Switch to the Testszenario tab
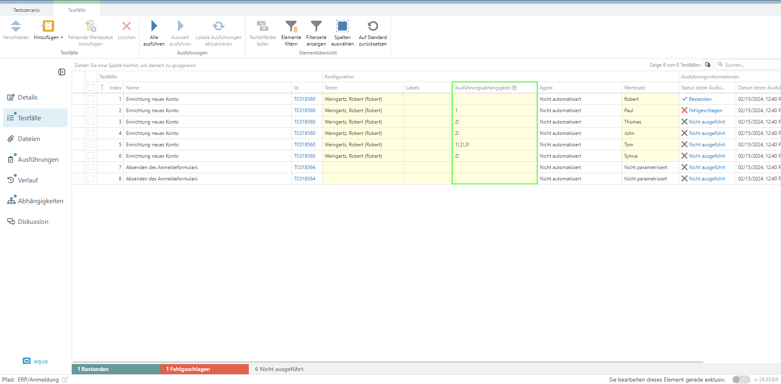781x384 pixels. pyautogui.click(x=26, y=10)
